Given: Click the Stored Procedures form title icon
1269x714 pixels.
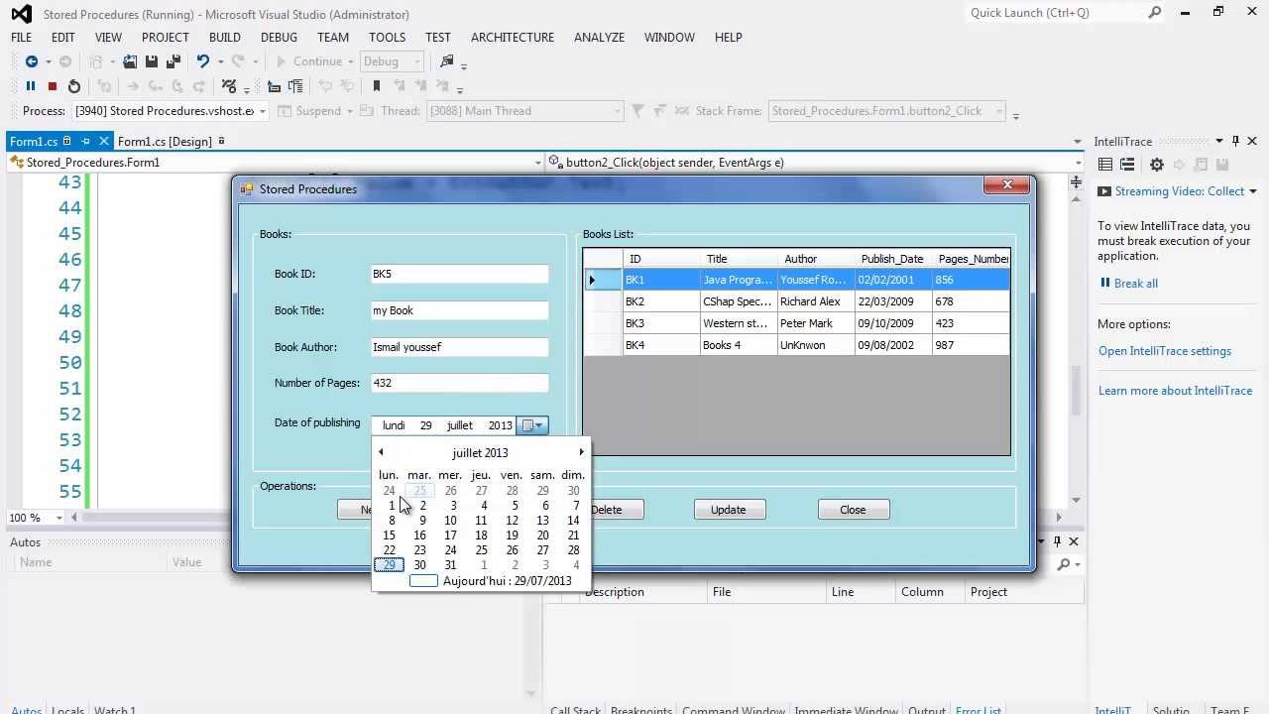Looking at the screenshot, I should [247, 188].
